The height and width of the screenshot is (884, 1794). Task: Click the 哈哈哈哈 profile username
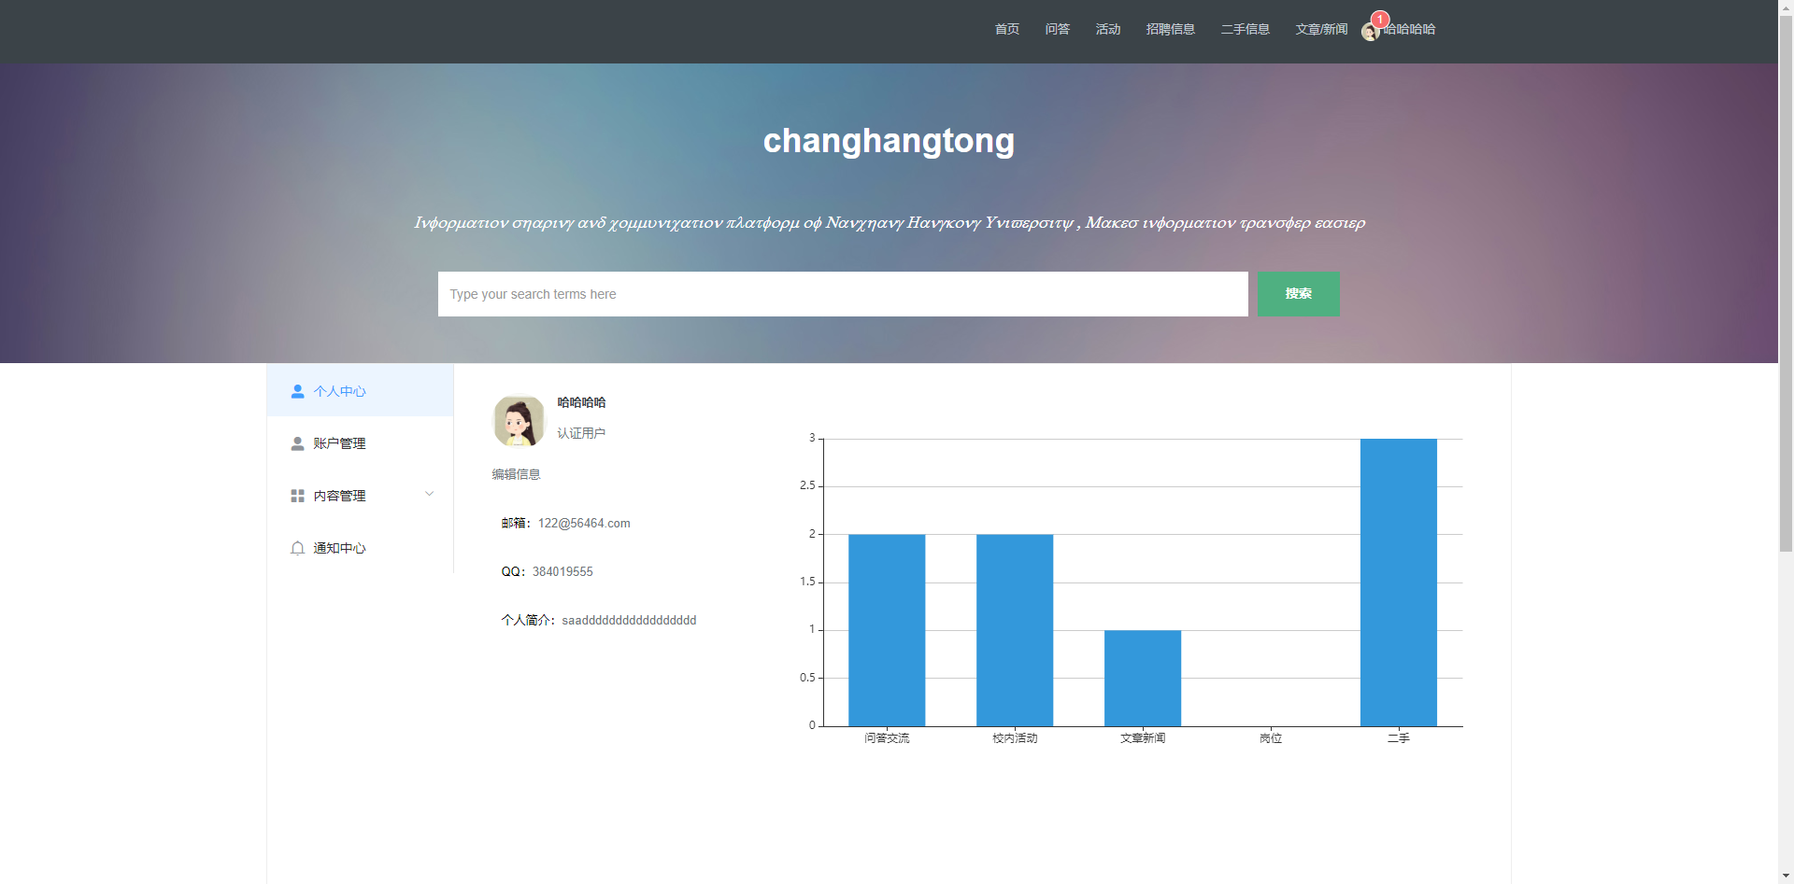(x=581, y=402)
